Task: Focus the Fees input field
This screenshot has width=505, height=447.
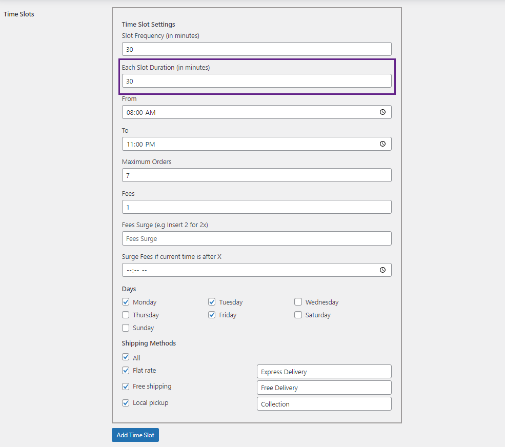Action: [x=257, y=207]
